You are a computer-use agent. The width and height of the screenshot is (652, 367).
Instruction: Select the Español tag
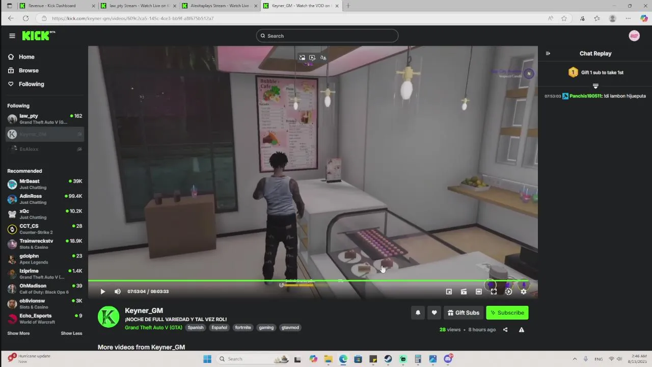click(219, 328)
